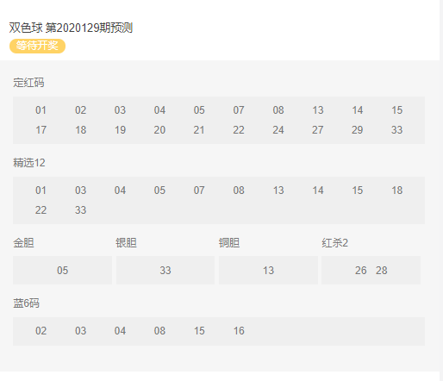Click number 26 under 红杀2
This screenshot has height=381, width=443.
pyautogui.click(x=361, y=271)
